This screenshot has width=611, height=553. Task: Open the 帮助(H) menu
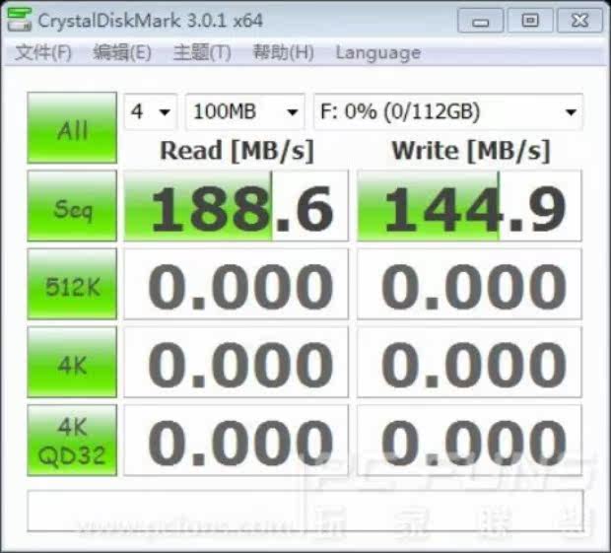coord(283,52)
